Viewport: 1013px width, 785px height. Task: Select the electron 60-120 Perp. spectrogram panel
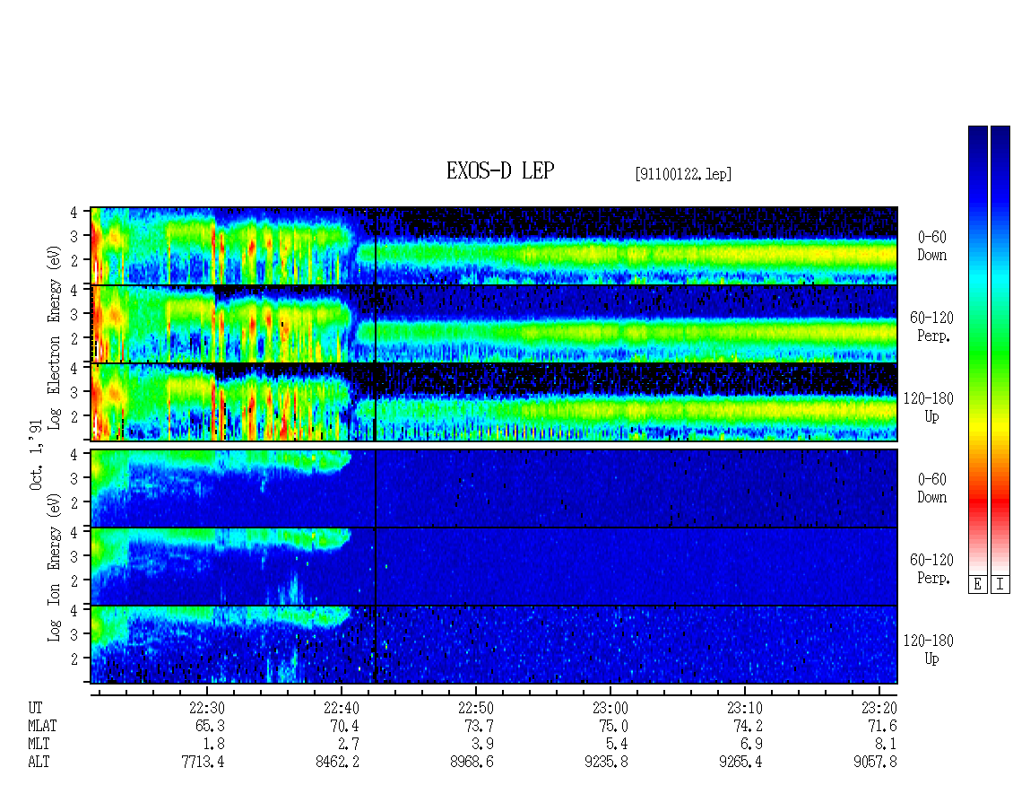pyautogui.click(x=494, y=324)
